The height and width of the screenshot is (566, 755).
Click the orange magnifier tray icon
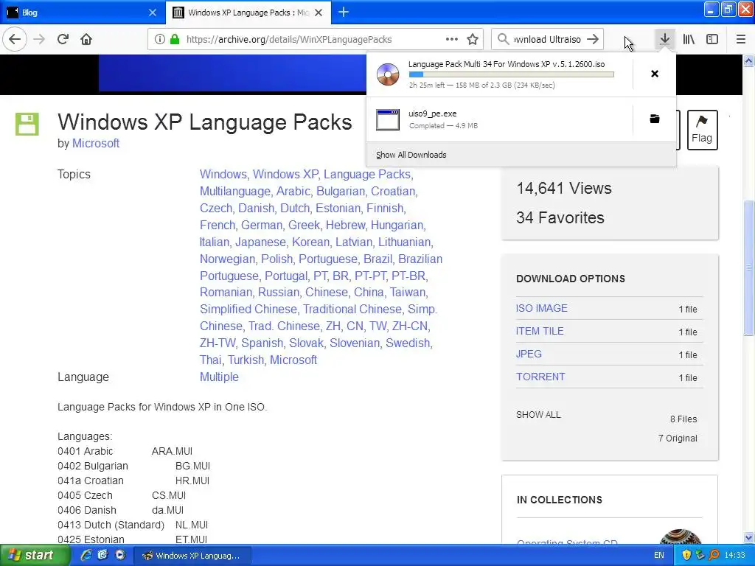click(x=714, y=555)
